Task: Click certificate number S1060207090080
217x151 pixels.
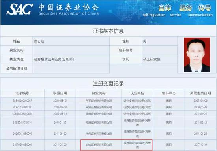Action: 22,107
